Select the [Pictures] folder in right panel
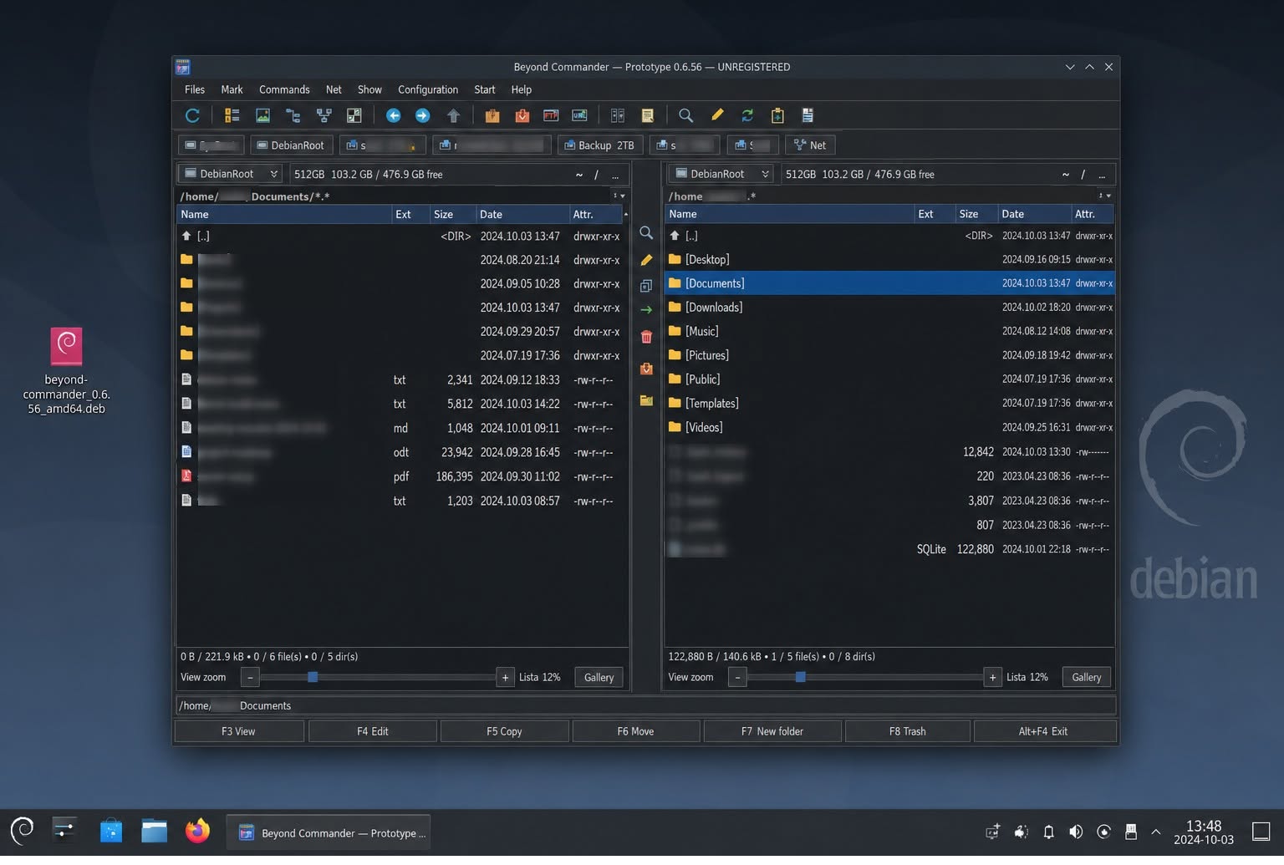The width and height of the screenshot is (1284, 865). coord(889,355)
